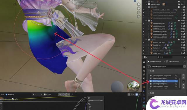Select GMAN:gMan L Thigh Twist vertex group

162,75
